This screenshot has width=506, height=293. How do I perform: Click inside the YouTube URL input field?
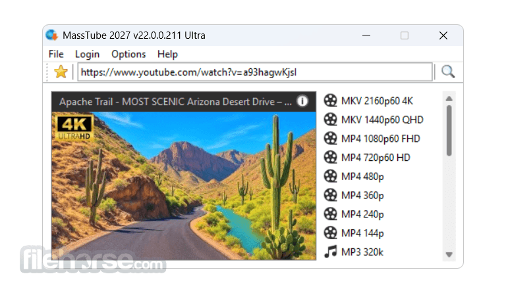(255, 72)
